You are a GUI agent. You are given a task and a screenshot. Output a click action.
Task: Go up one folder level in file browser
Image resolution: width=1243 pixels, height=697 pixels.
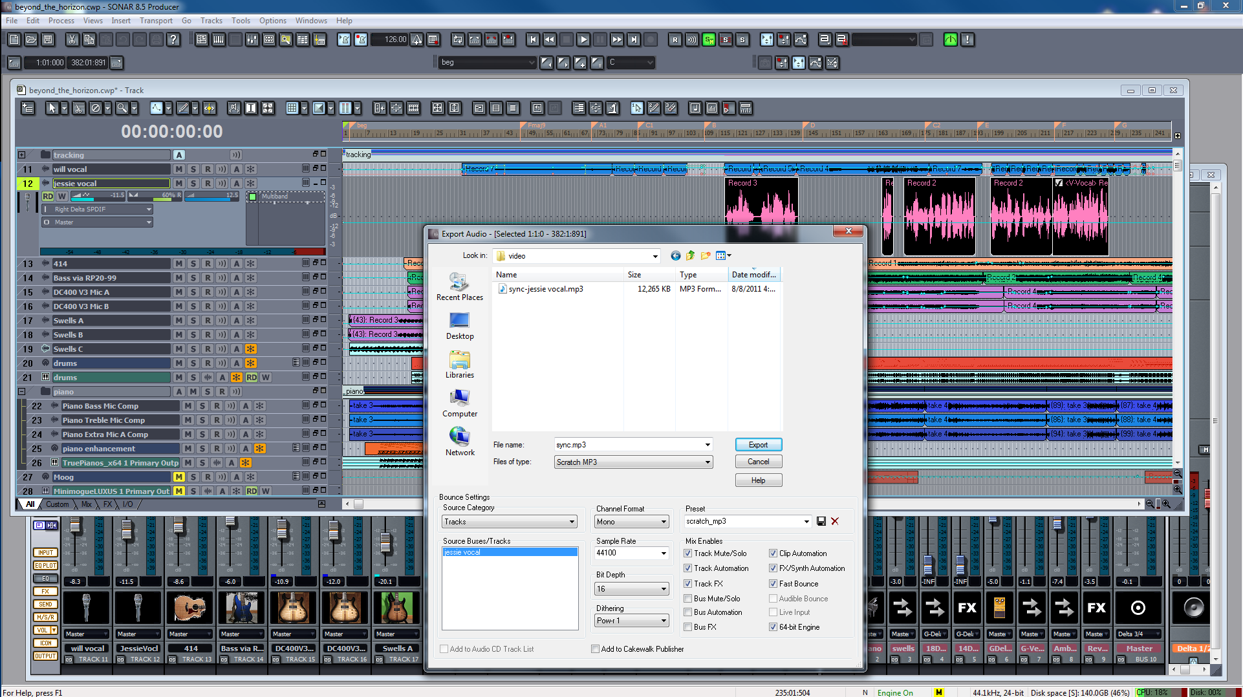(x=690, y=256)
